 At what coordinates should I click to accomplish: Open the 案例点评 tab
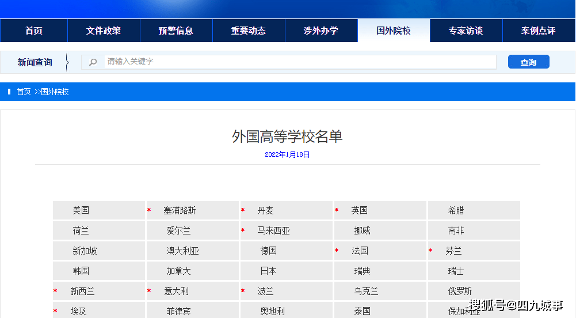pyautogui.click(x=539, y=31)
